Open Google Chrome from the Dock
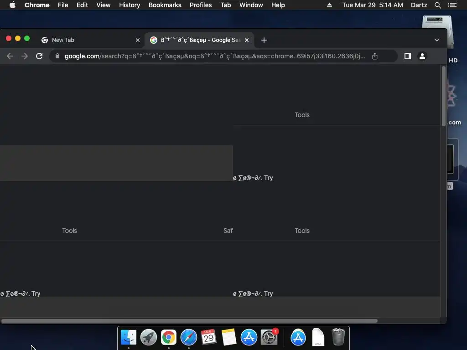Screen dimensions: 467x350 (x=169, y=337)
